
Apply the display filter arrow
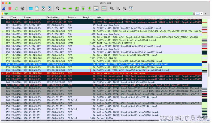pyautogui.click(x=198, y=14)
